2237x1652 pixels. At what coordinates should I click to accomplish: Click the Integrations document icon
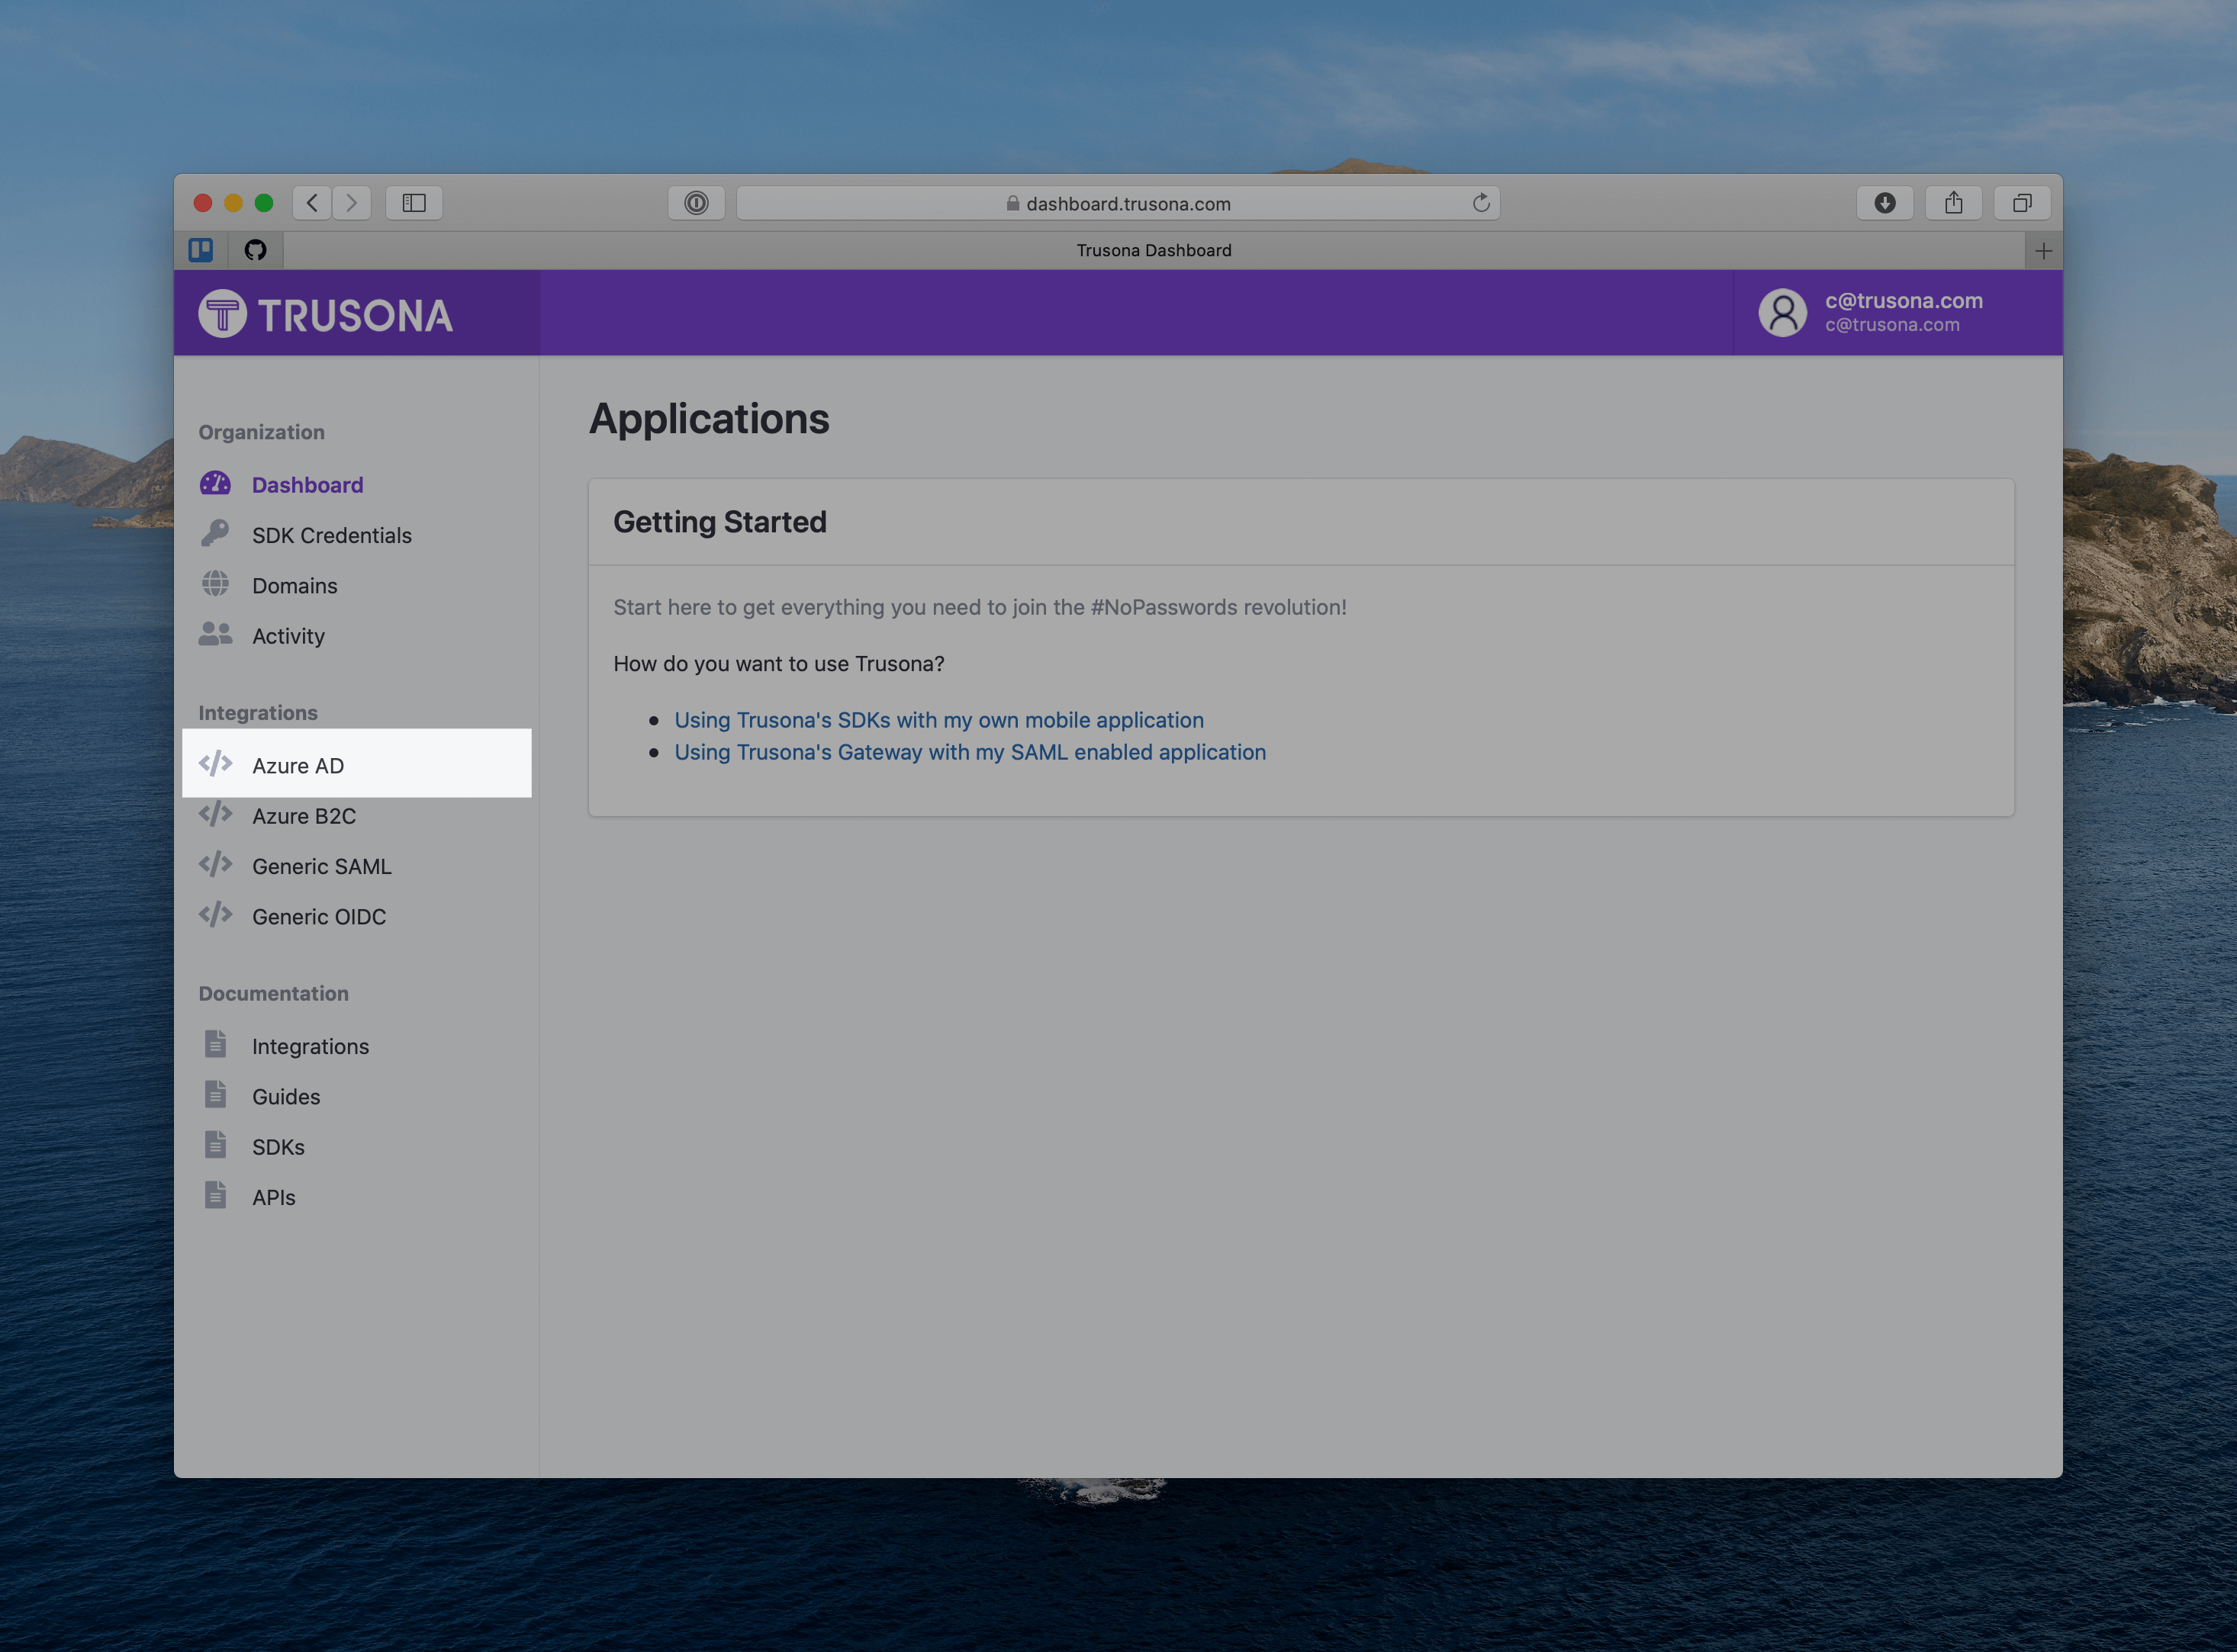tap(215, 1044)
